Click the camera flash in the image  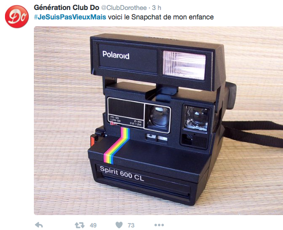[x=184, y=65]
